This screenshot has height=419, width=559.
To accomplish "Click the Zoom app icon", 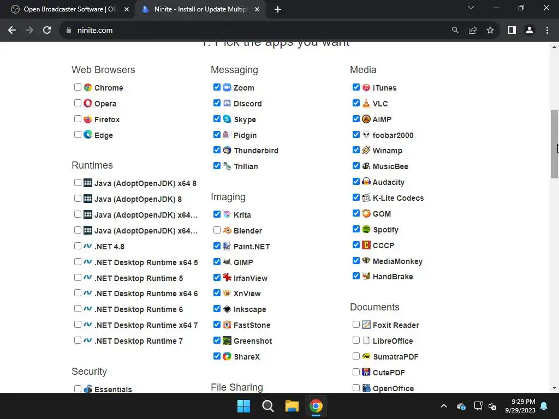I will [227, 87].
